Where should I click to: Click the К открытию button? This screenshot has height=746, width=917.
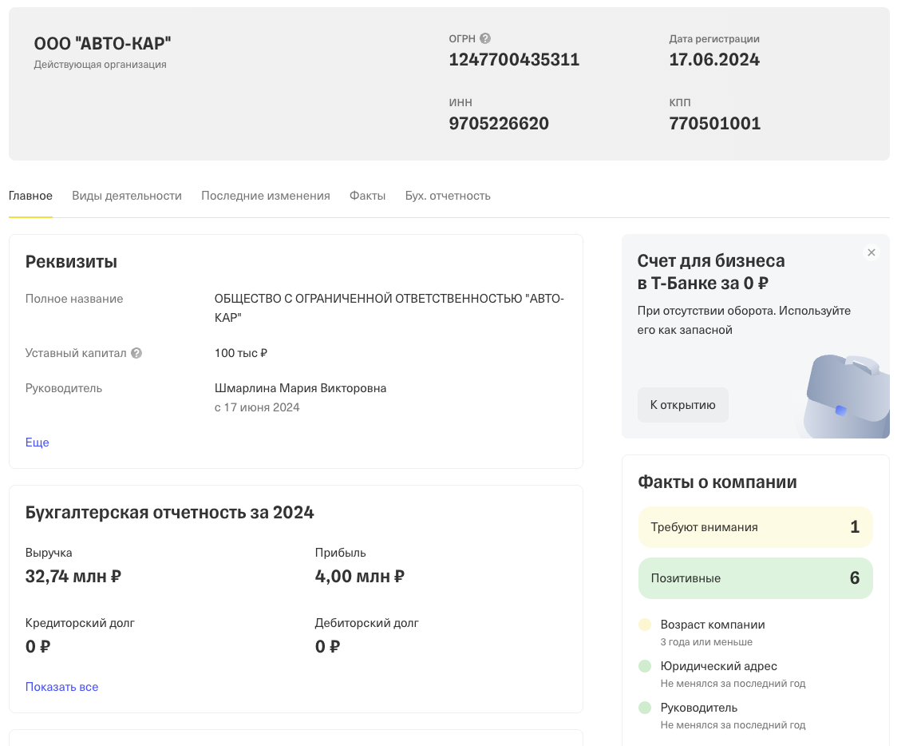coord(682,405)
